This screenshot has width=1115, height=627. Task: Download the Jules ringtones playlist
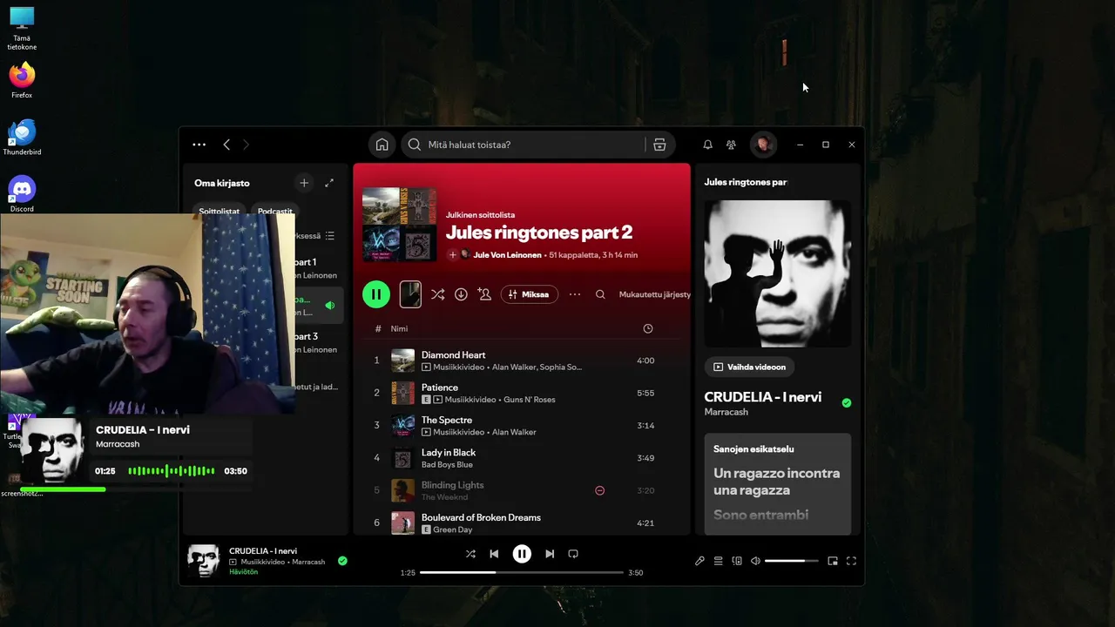pos(461,294)
